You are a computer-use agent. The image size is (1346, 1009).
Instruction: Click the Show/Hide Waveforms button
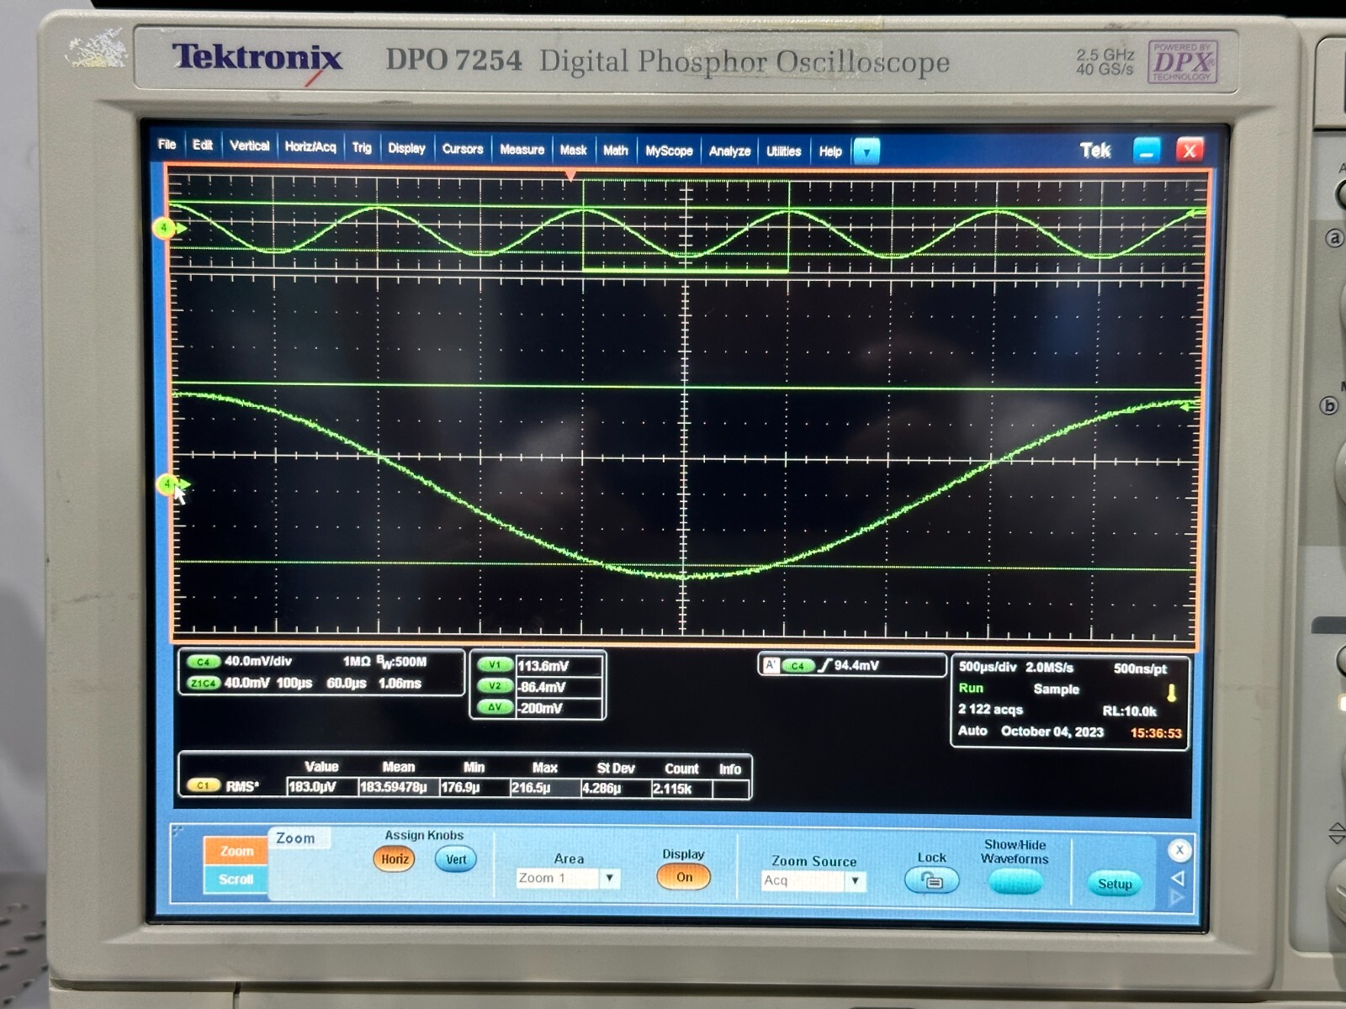click(1015, 881)
